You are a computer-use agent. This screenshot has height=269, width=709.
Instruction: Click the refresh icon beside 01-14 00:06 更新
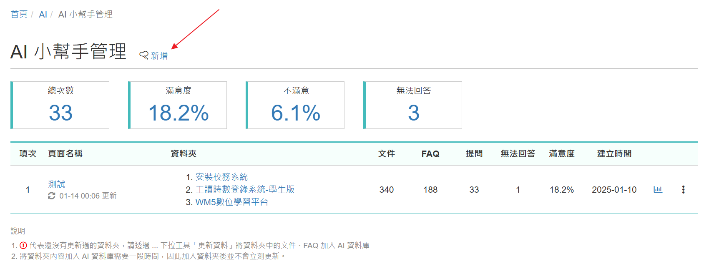52,196
